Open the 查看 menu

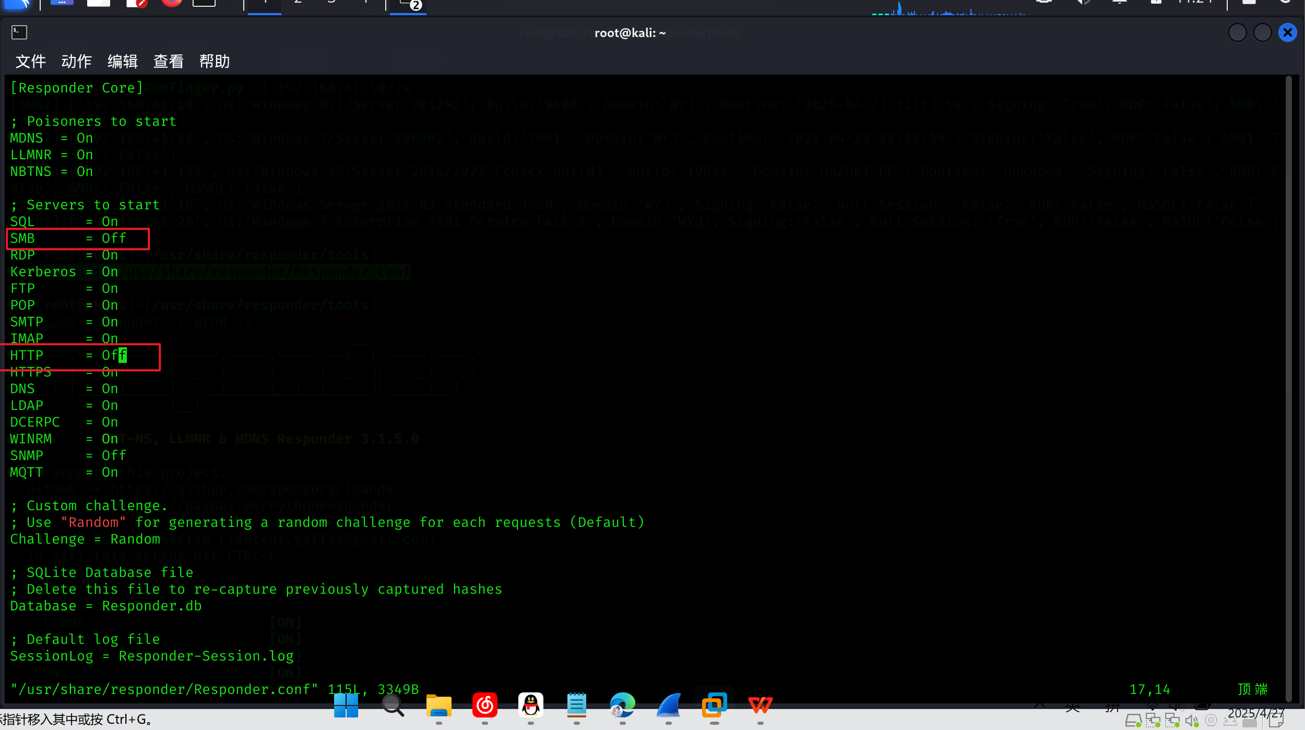pos(168,62)
